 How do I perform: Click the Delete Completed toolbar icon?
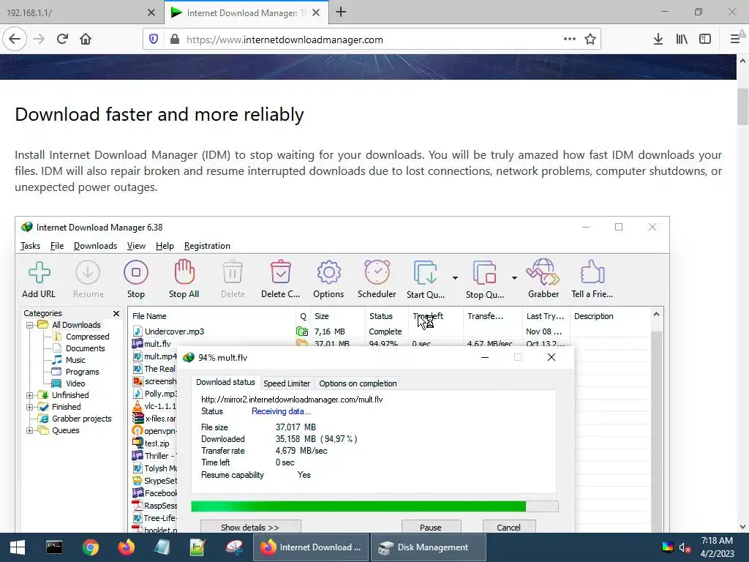point(280,272)
